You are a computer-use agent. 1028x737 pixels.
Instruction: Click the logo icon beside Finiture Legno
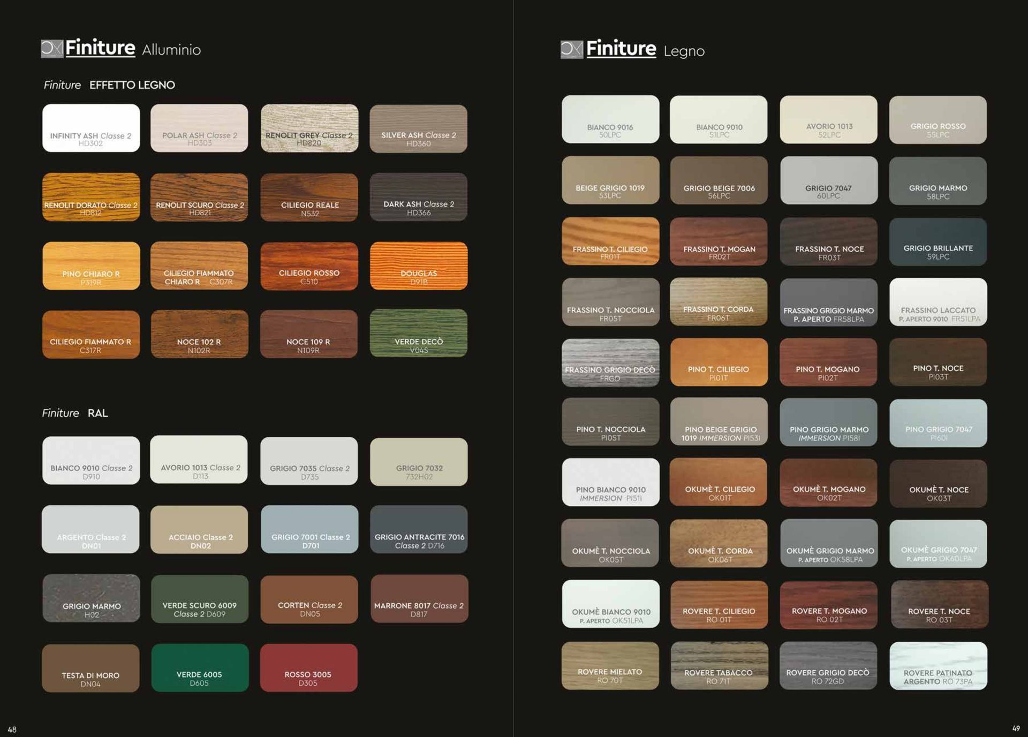pyautogui.click(x=571, y=50)
